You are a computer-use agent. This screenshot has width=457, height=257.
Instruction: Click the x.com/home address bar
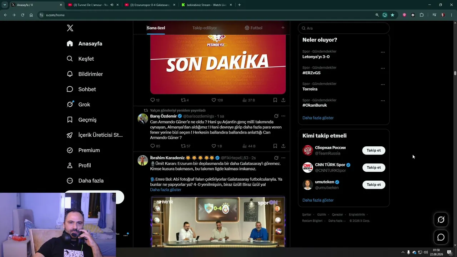tap(207, 15)
